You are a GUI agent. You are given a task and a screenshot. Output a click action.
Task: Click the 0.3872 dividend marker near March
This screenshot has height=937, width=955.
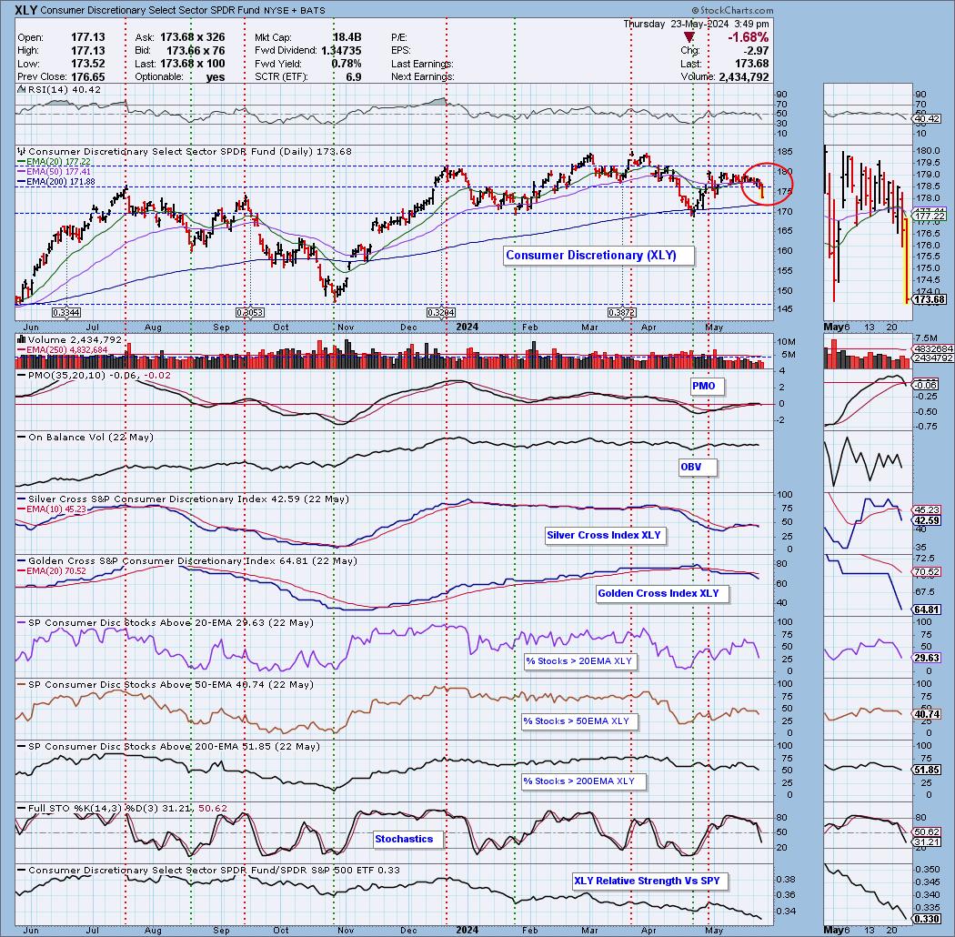622,313
